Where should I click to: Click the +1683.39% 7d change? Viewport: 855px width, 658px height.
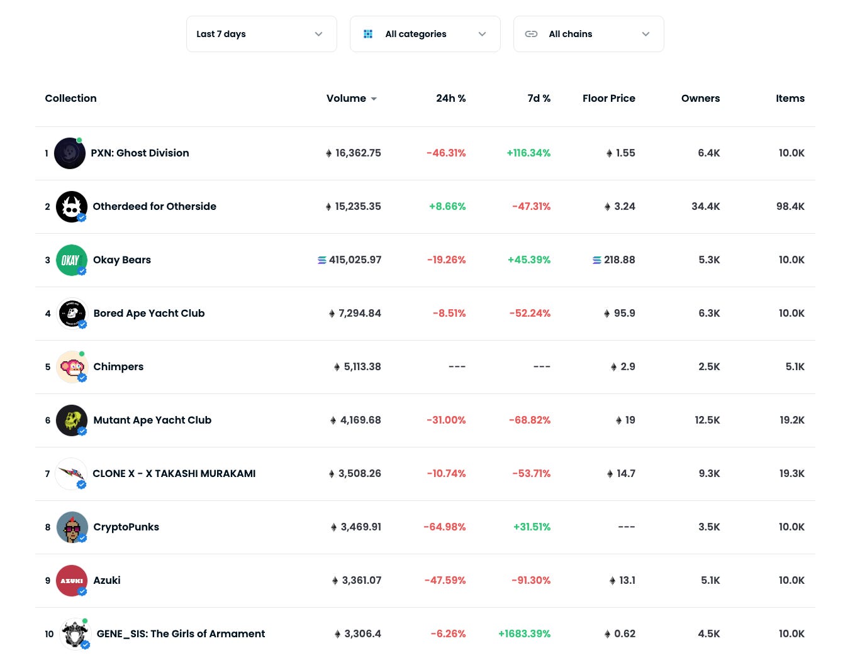click(524, 633)
